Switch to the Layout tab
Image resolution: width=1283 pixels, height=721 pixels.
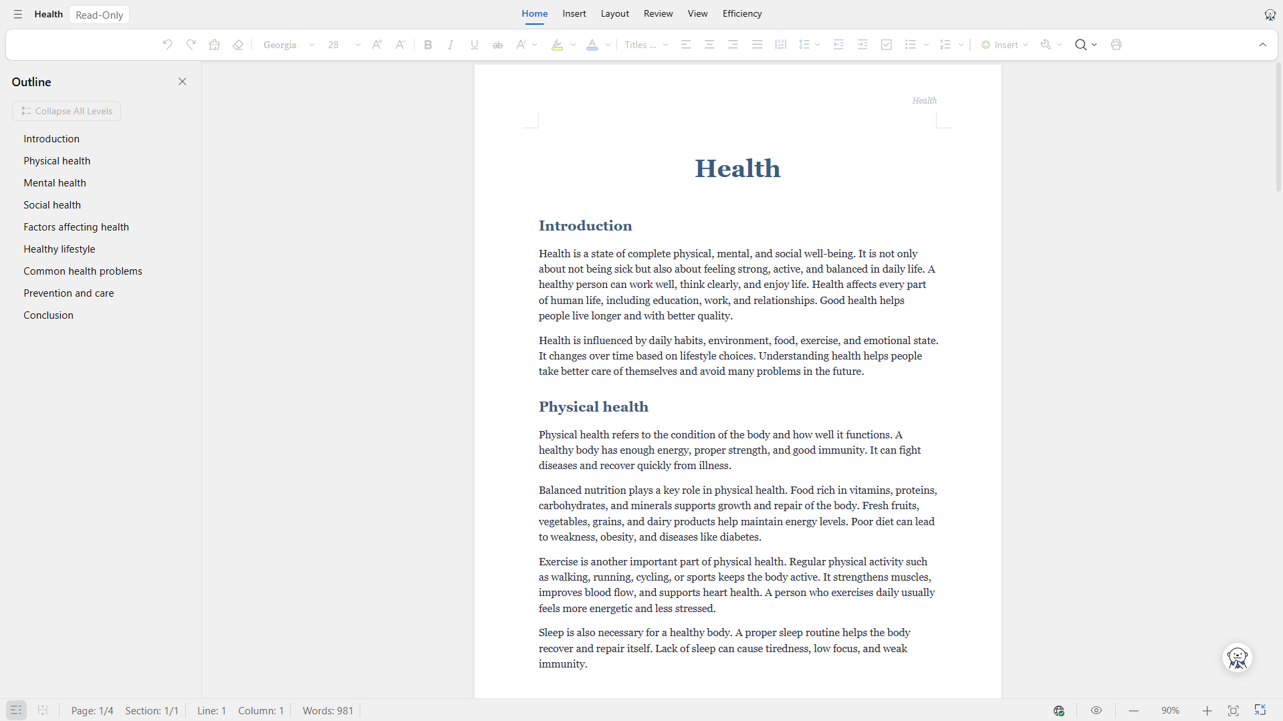[614, 13]
